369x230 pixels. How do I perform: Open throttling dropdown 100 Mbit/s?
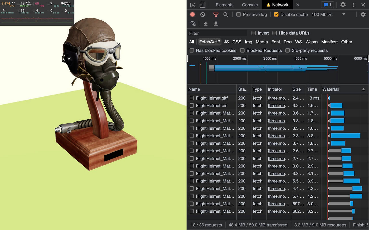(x=328, y=15)
